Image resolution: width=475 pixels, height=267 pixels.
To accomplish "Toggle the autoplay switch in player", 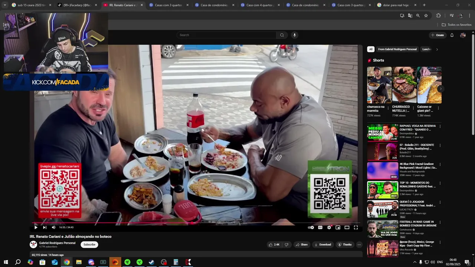I will point(311,227).
